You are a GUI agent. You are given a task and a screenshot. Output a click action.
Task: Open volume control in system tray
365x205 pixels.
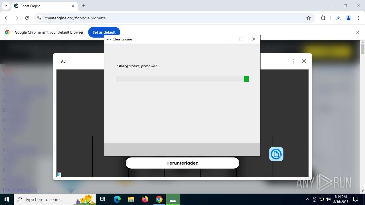pyautogui.click(x=328, y=199)
